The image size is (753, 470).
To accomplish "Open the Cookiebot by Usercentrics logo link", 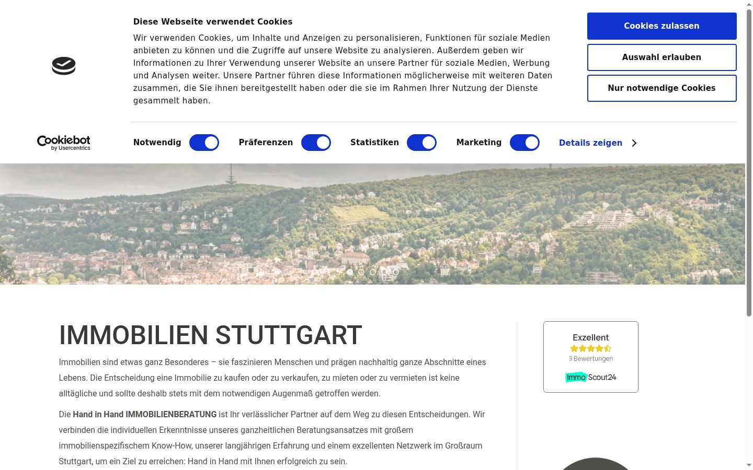I will [x=64, y=143].
